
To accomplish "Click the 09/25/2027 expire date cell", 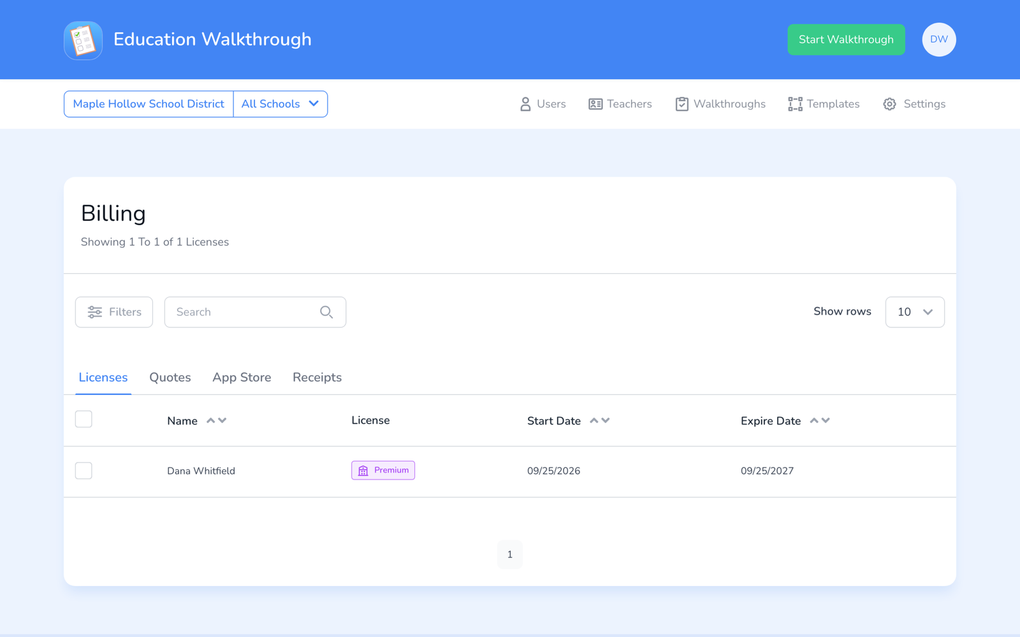I will coord(767,471).
